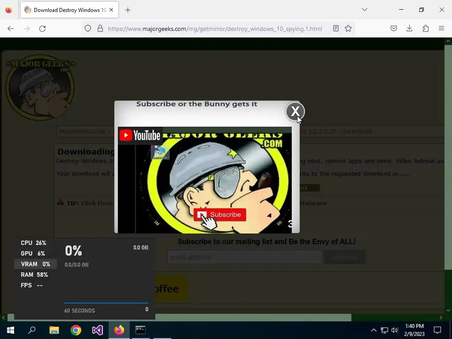Select the GPU 6% row

pyautogui.click(x=36, y=253)
